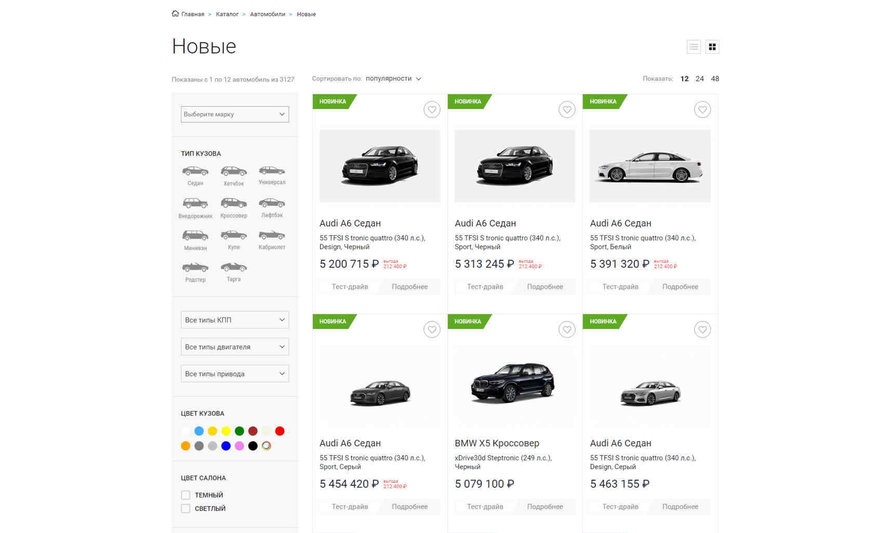Click the Главная home icon in breadcrumbs
Image resolution: width=891 pixels, height=533 pixels.
tap(175, 14)
